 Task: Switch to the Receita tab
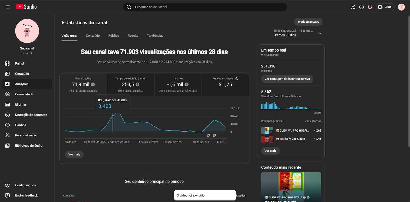(133, 36)
